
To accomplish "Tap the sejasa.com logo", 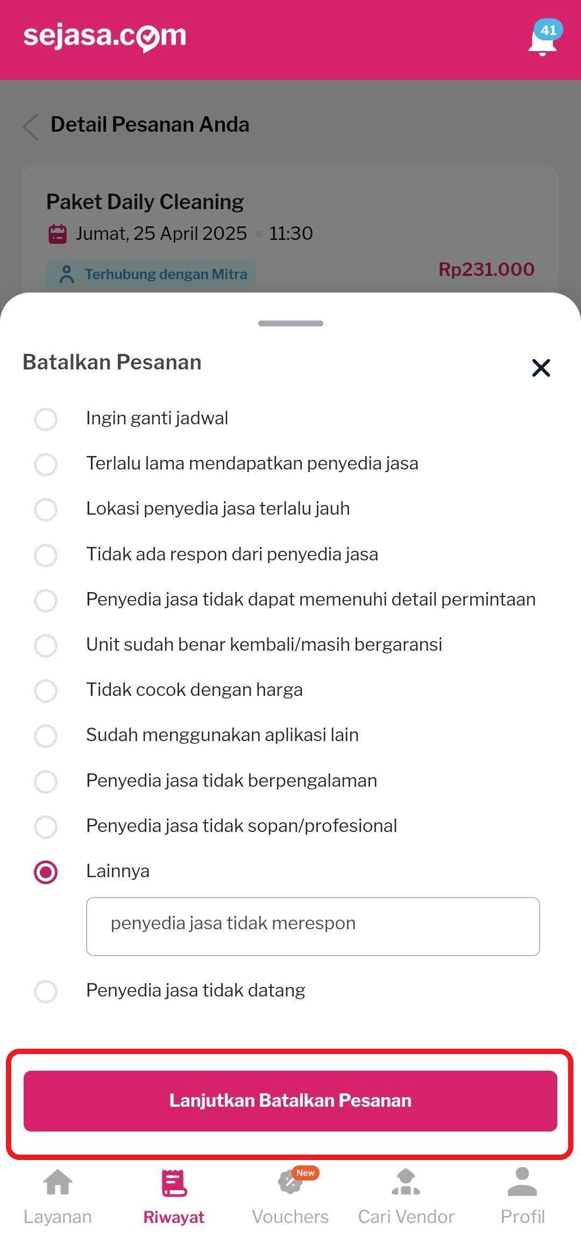I will click(x=105, y=37).
